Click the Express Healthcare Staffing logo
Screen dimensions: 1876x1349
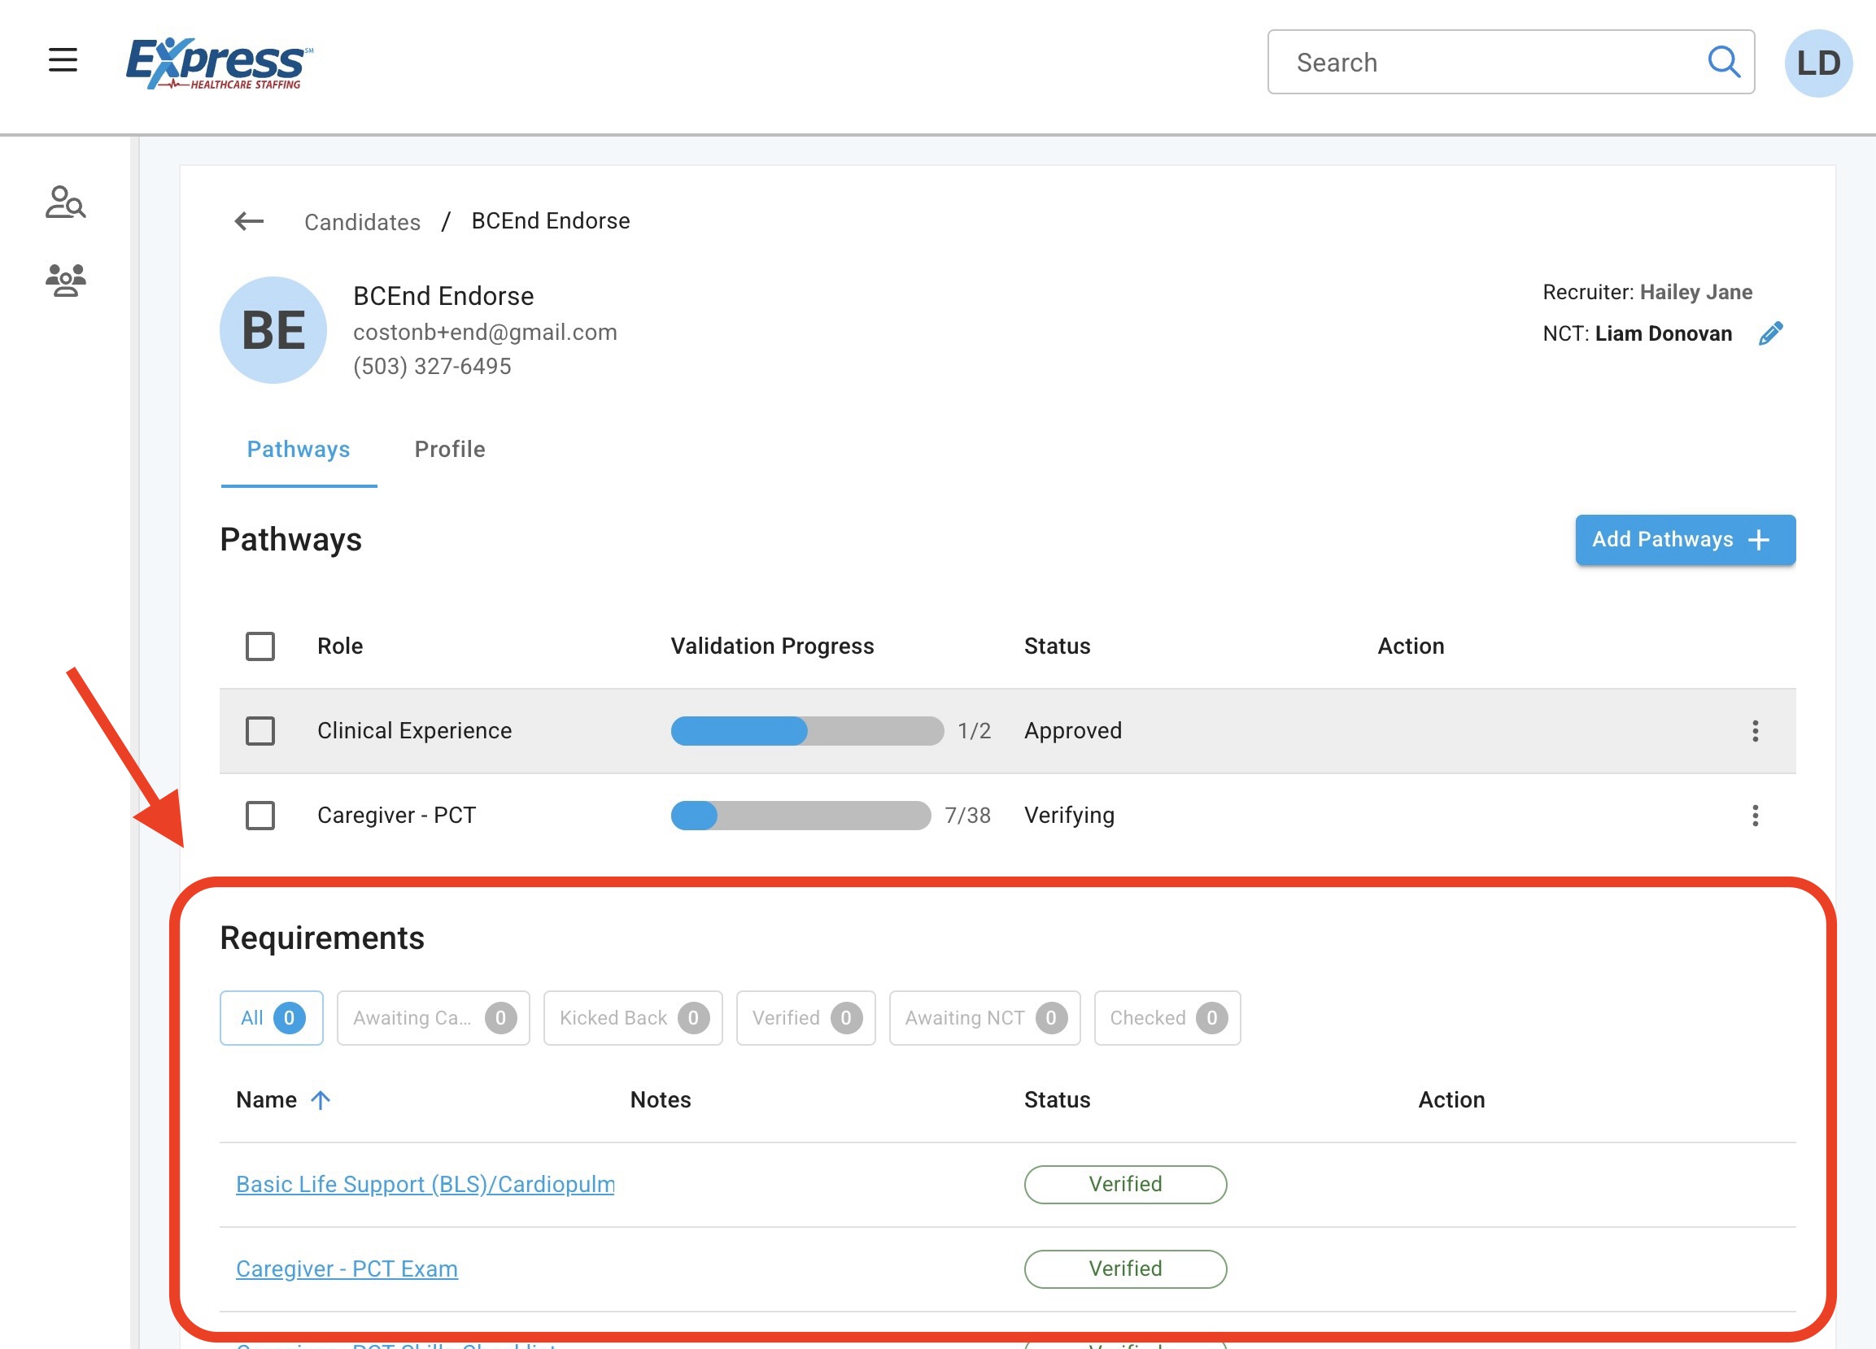[219, 63]
